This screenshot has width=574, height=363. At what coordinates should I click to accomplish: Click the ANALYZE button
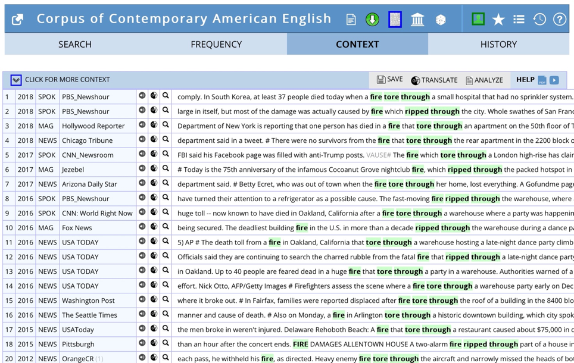(x=484, y=80)
